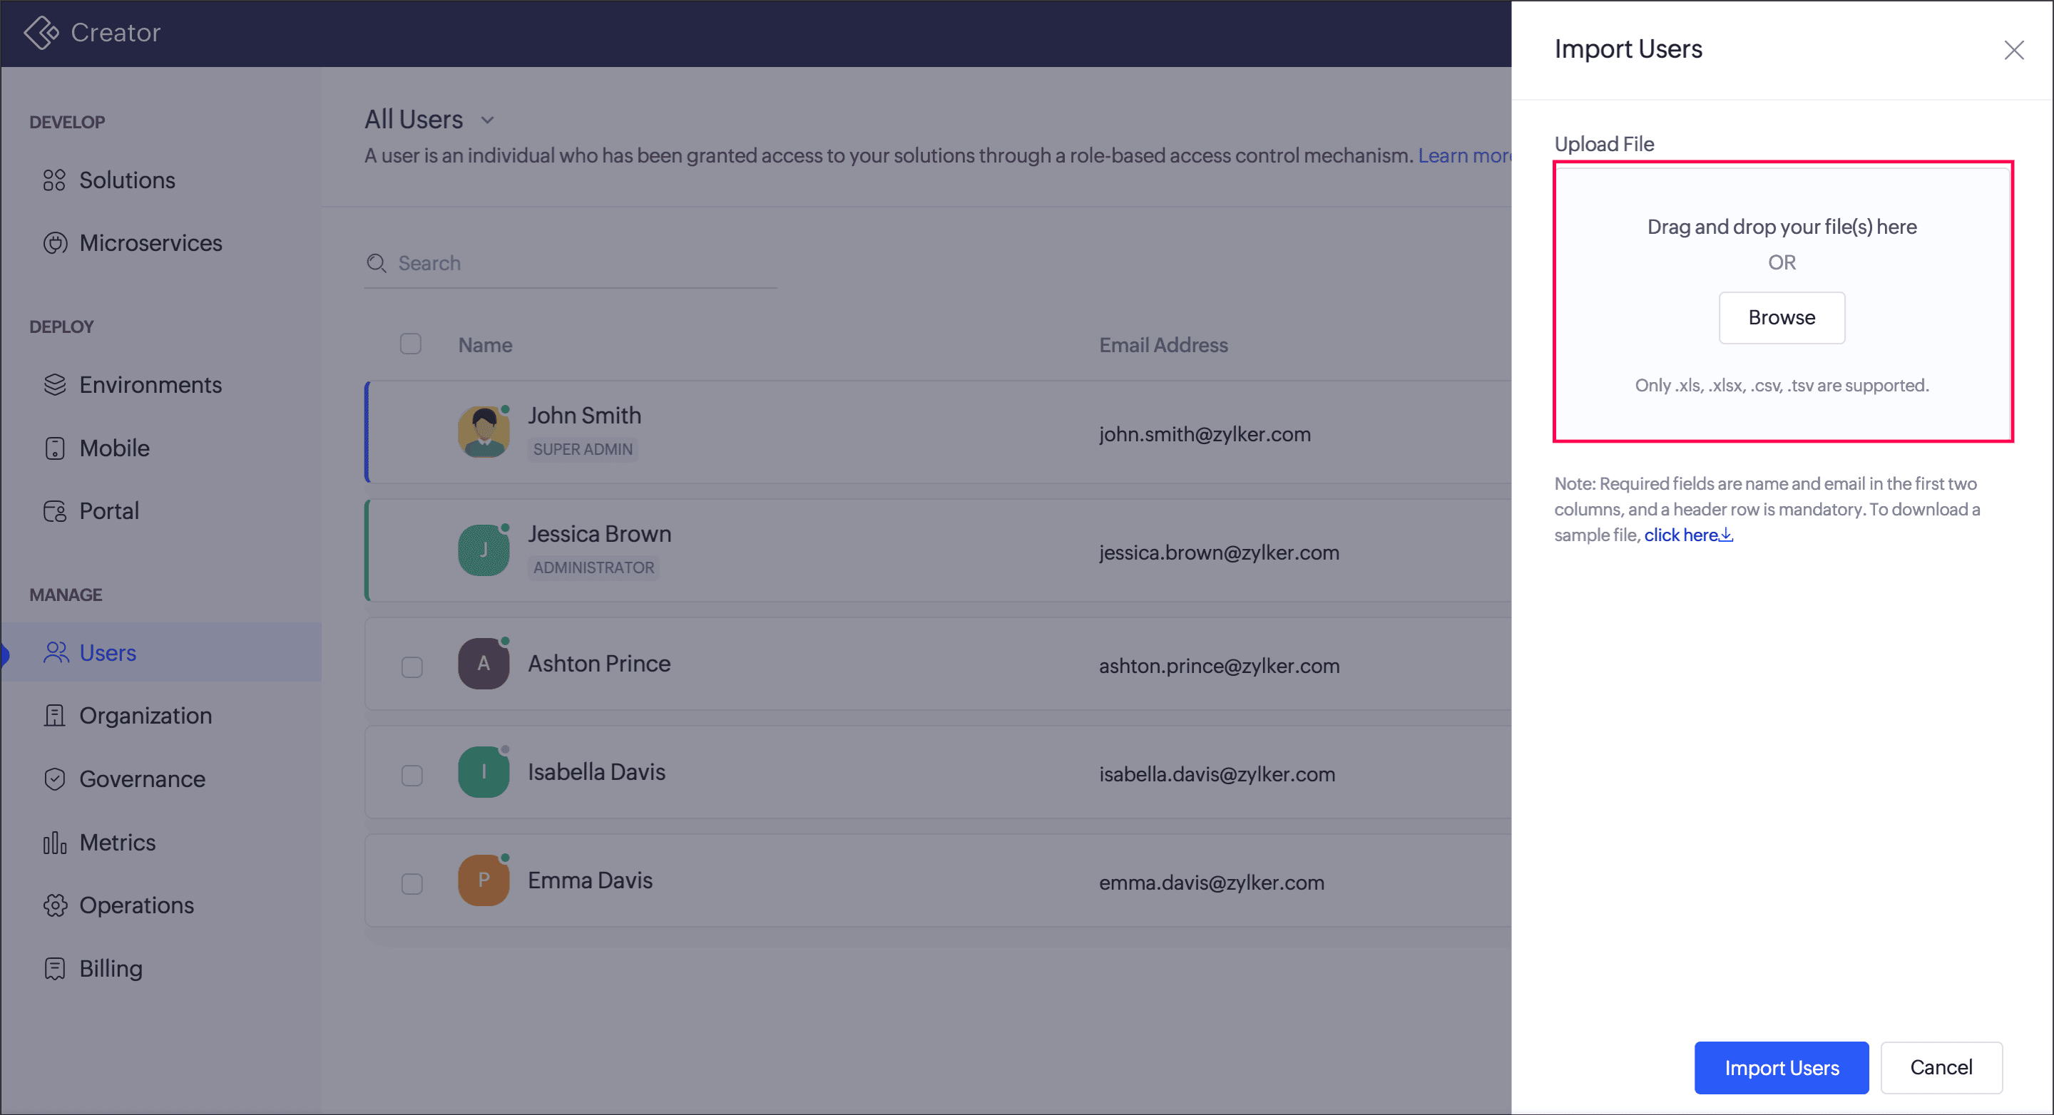
Task: Click the Solutions grid icon
Action: [x=54, y=180]
